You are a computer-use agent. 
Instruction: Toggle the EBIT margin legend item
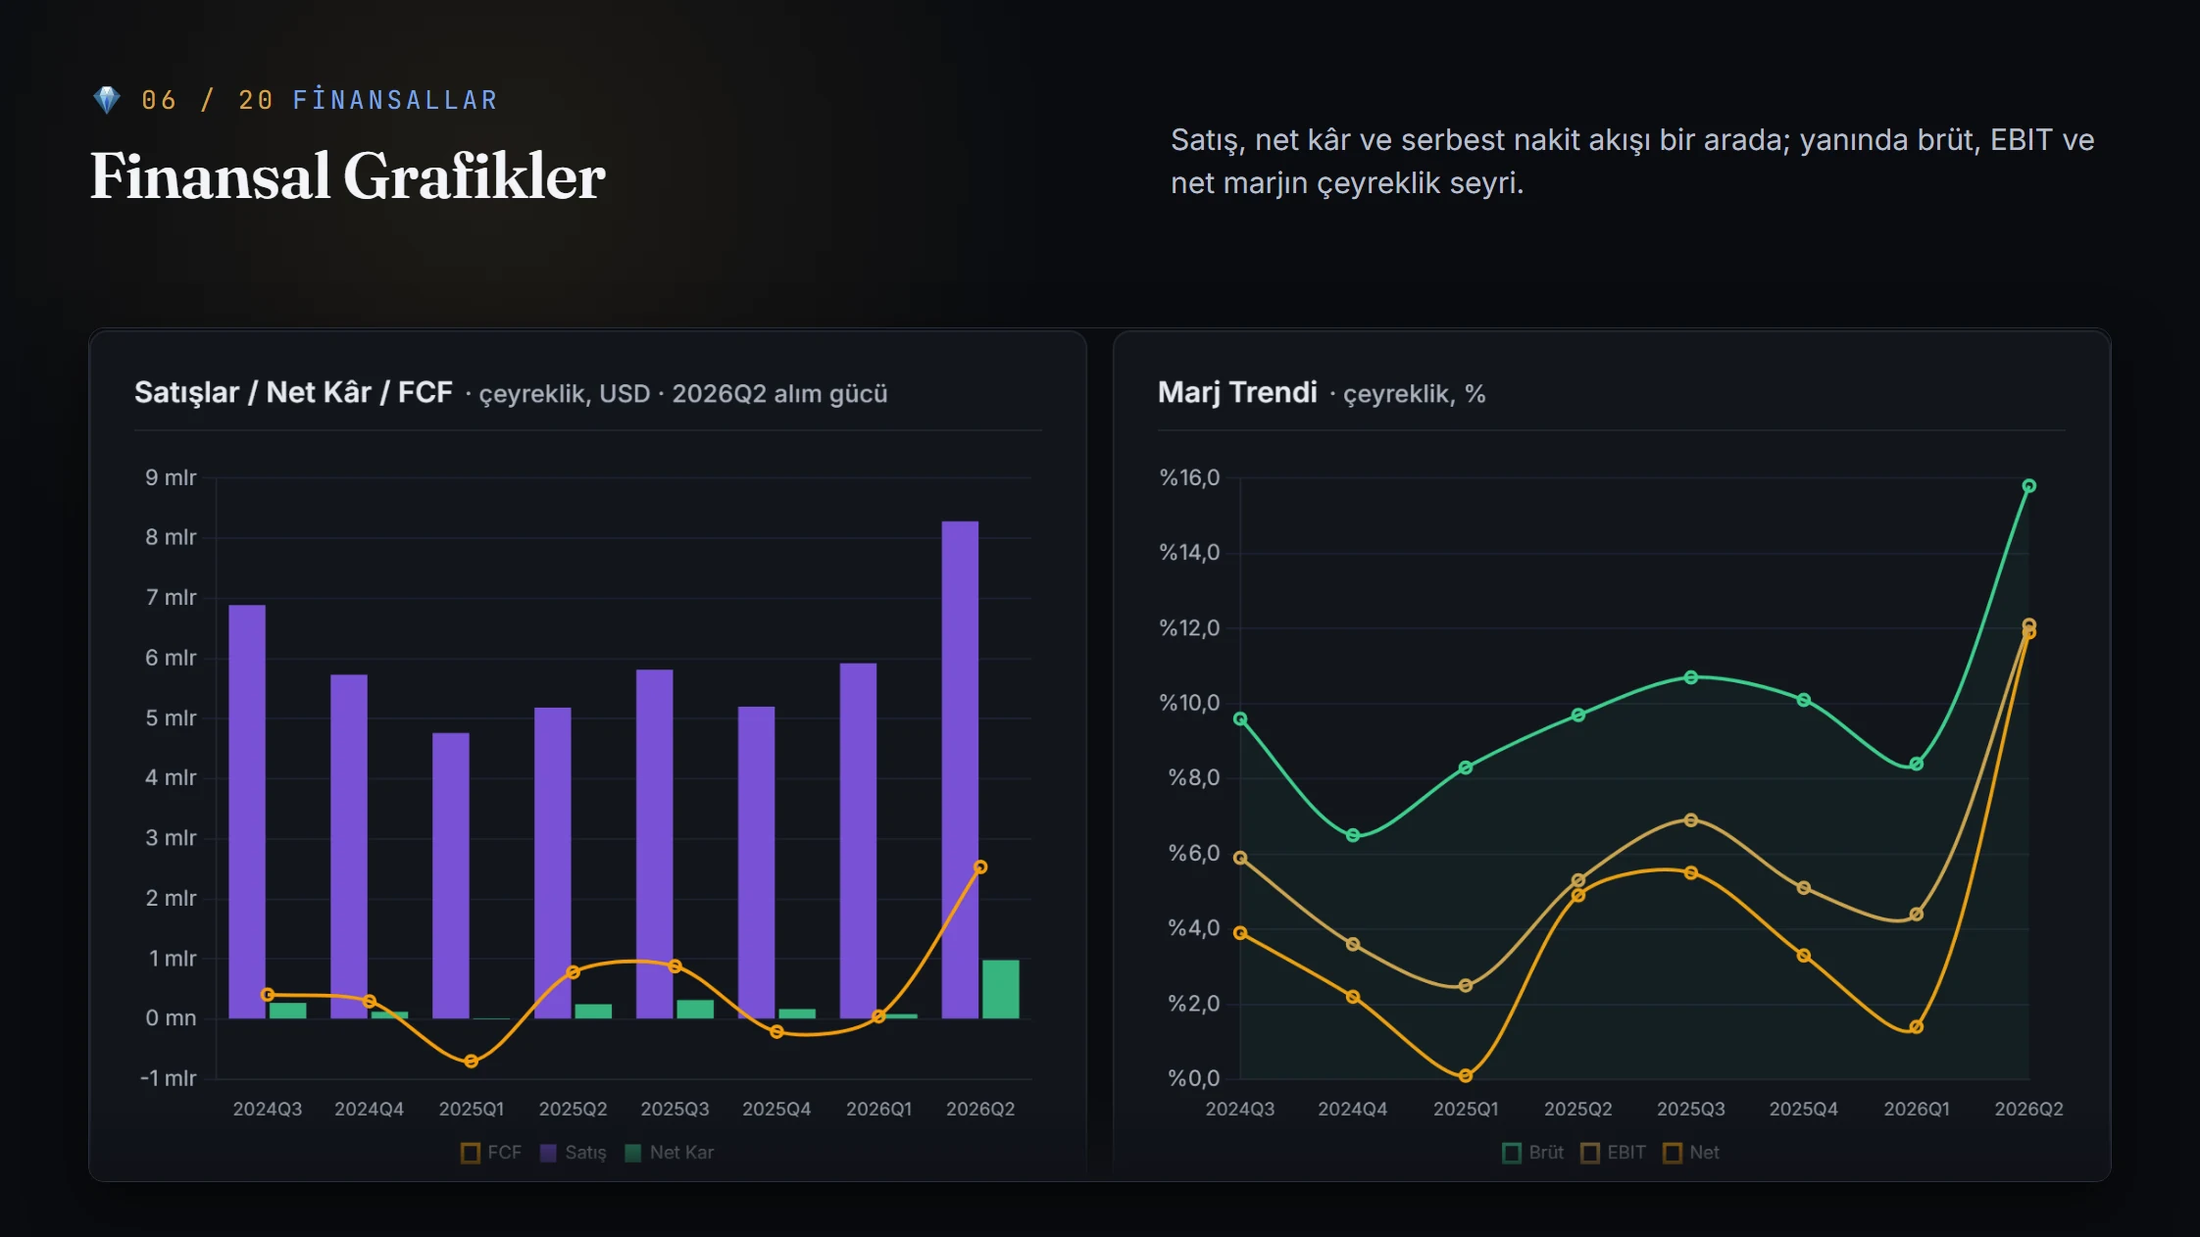(x=1614, y=1153)
